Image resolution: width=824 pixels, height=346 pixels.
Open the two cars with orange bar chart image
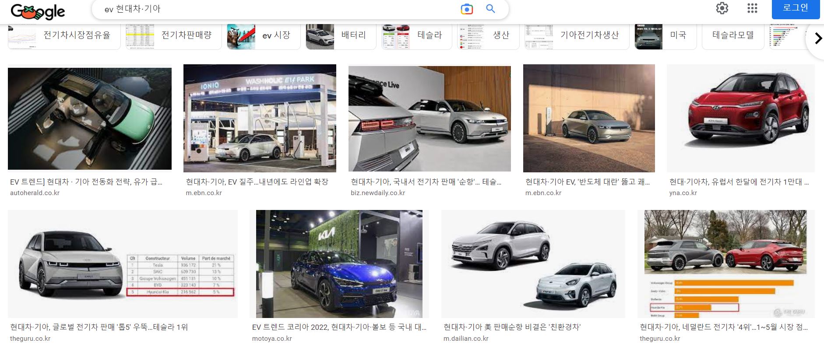(725, 264)
